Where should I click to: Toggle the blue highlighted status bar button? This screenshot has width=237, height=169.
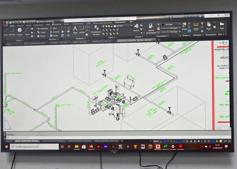[213, 141]
